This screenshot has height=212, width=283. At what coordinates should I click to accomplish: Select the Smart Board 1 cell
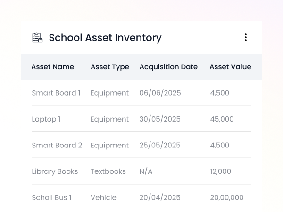click(x=56, y=93)
